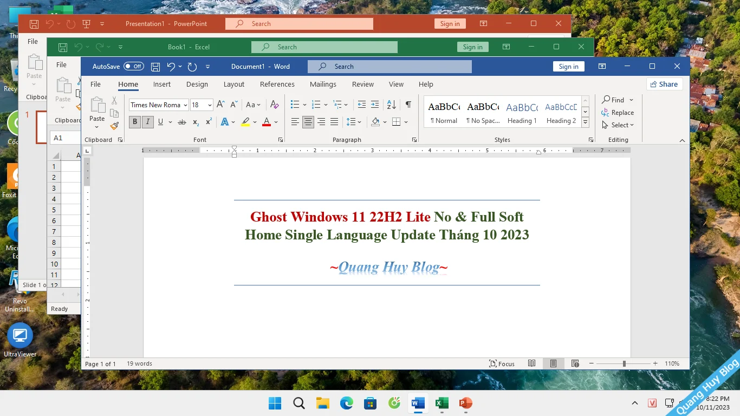Toggle Italic formatting off
Viewport: 740px width, 416px height.
click(147, 122)
